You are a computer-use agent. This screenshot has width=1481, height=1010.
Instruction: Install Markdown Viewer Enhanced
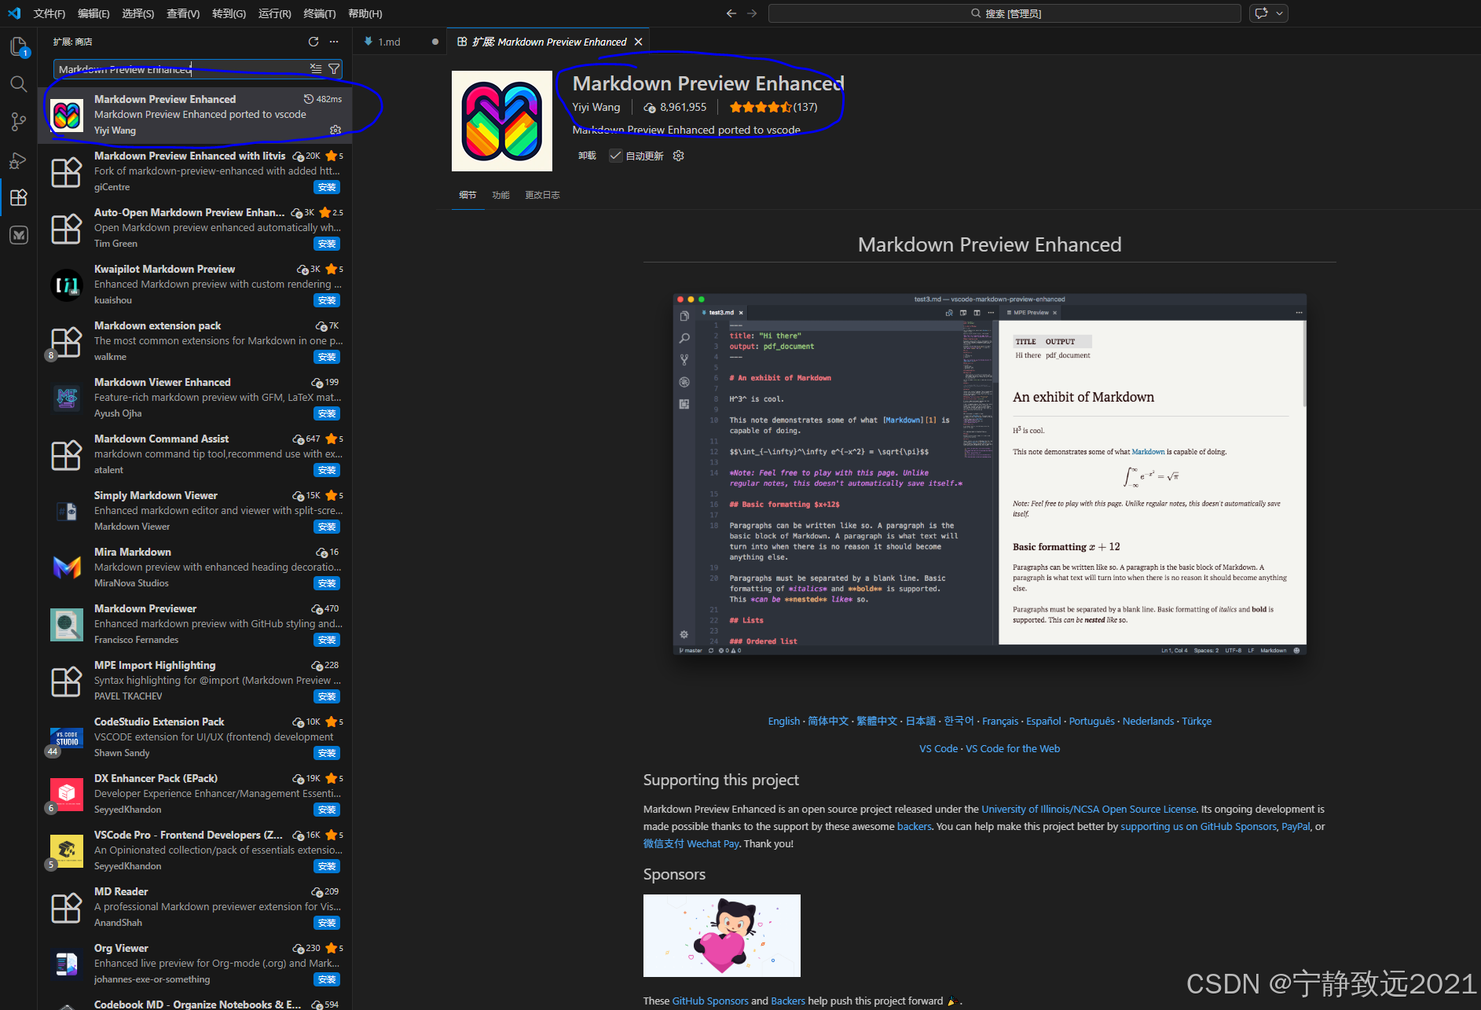tap(327, 413)
